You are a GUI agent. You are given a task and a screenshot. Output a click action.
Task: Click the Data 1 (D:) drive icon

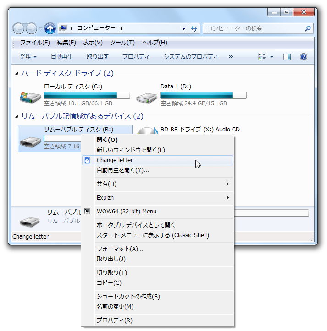[147, 98]
